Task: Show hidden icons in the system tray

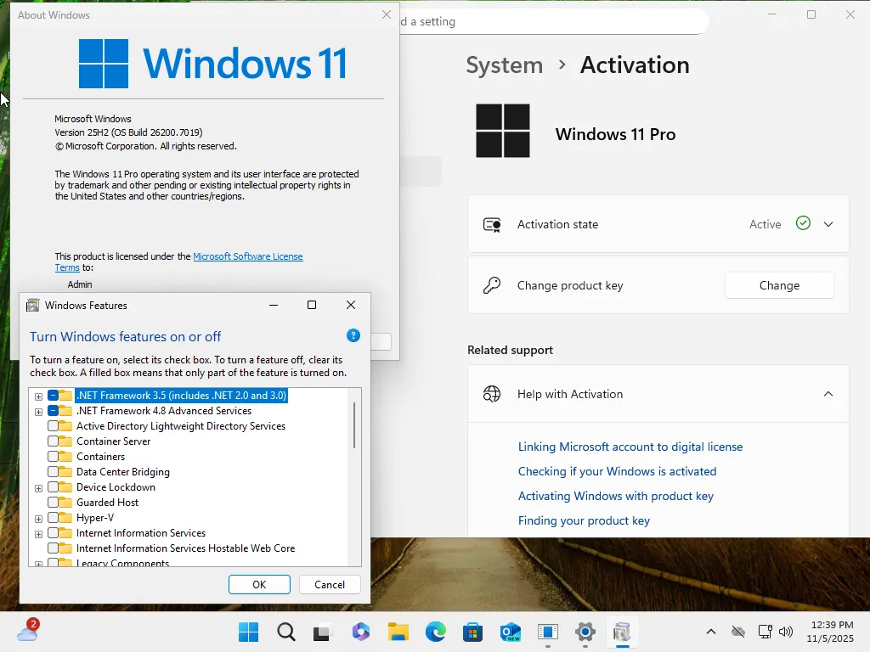Action: (x=711, y=632)
